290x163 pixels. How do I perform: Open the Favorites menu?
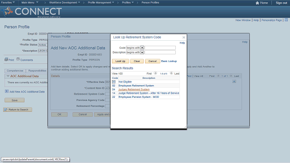8,3
